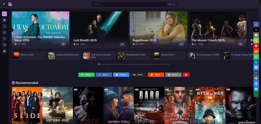
Task: Click the green ShareThis side icon
Action: (256, 40)
